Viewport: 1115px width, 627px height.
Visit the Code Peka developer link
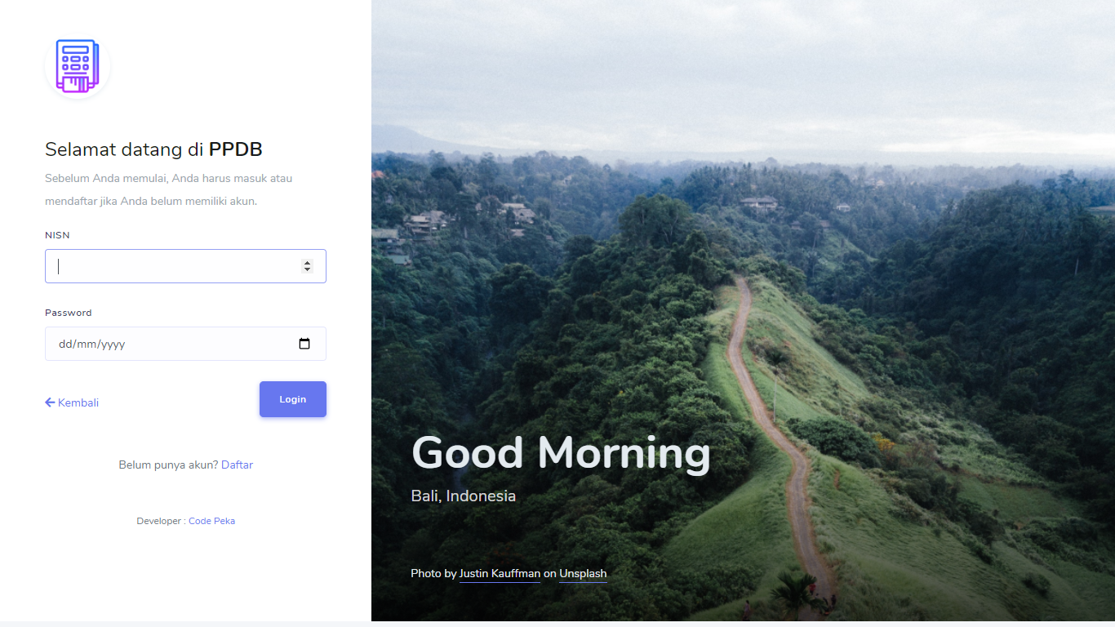211,521
